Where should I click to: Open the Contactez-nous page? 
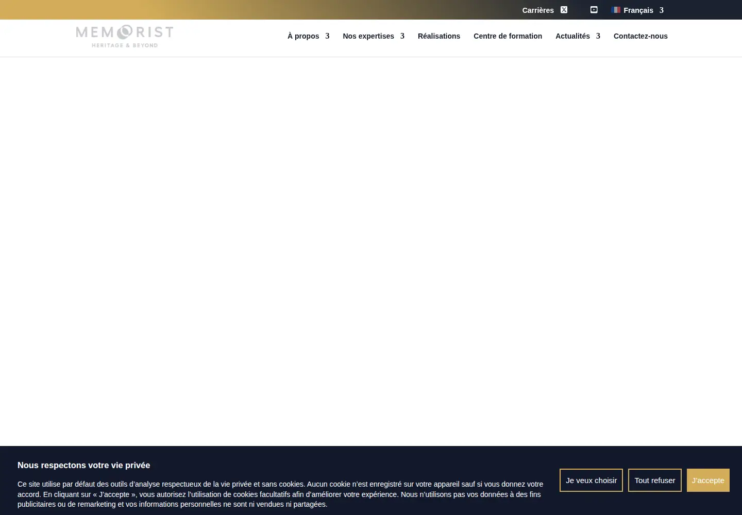pyautogui.click(x=640, y=36)
